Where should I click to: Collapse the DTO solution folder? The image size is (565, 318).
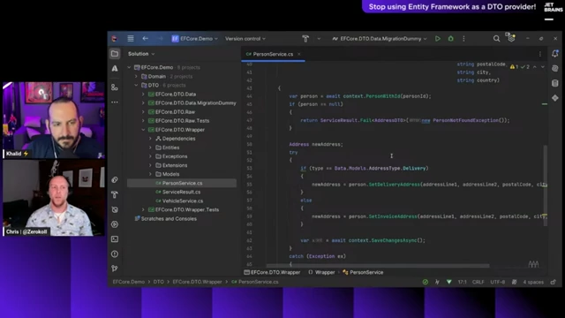tap(136, 85)
